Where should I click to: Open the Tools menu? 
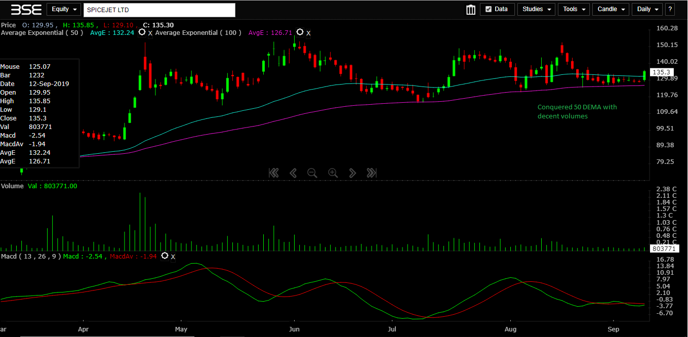click(574, 9)
